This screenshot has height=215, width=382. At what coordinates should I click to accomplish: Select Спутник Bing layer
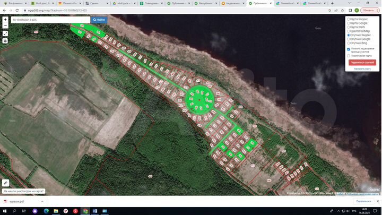(x=349, y=43)
